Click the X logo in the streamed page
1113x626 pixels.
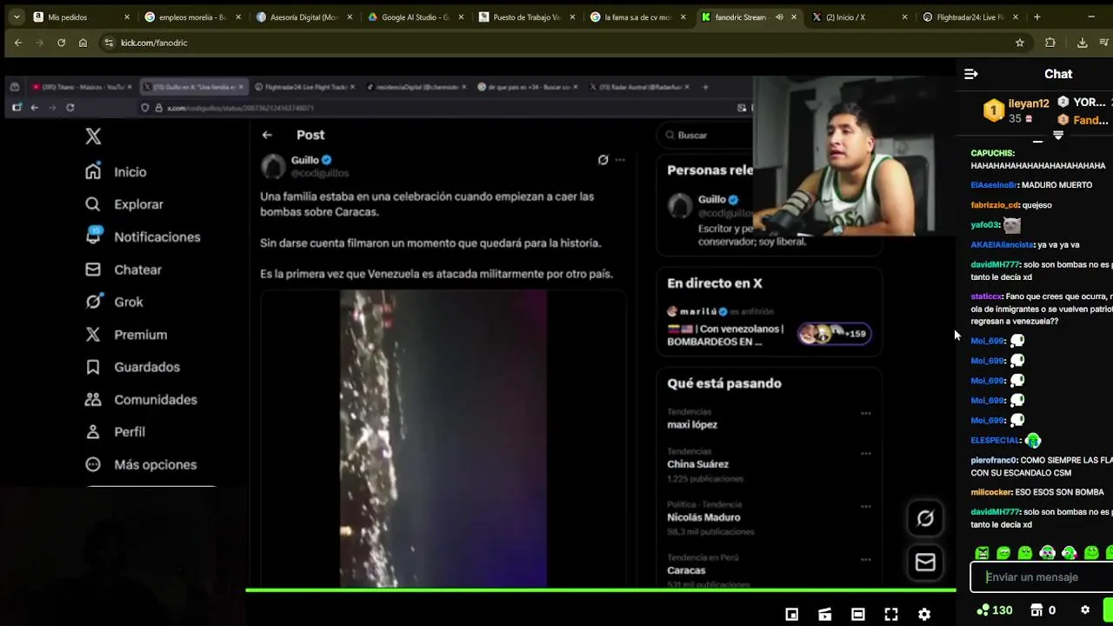click(x=93, y=137)
